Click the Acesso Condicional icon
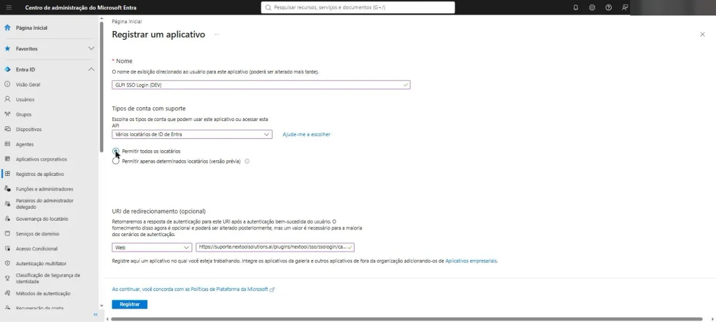Viewport: 716px width, 322px height. pos(8,248)
